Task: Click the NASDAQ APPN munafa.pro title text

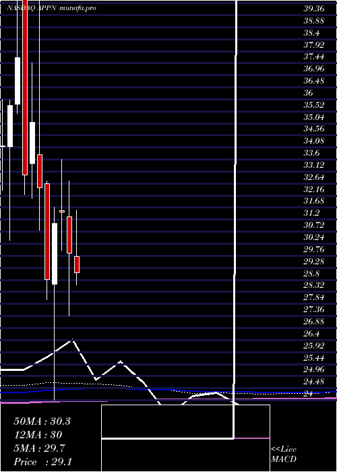Action: 51,8
